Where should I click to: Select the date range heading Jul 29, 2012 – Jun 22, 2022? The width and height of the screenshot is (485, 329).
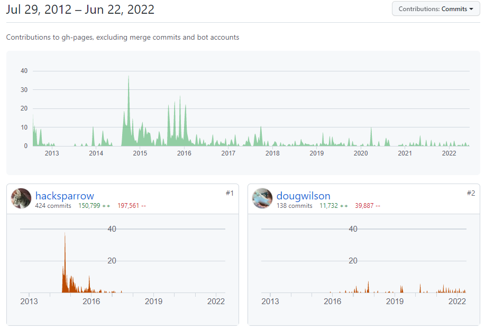[79, 10]
